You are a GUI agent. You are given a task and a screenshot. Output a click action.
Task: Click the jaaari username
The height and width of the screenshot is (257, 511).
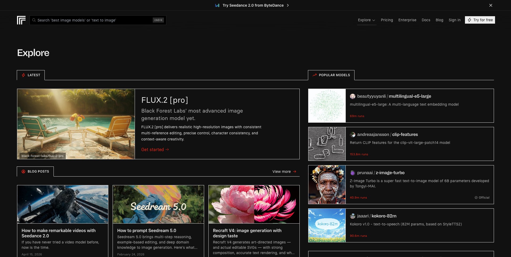coord(363,216)
